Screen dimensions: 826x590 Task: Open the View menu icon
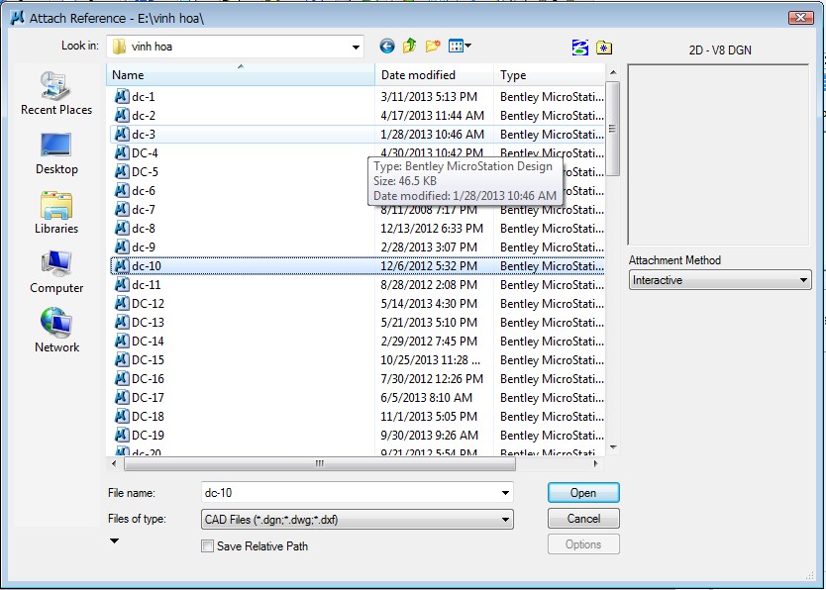[x=460, y=47]
